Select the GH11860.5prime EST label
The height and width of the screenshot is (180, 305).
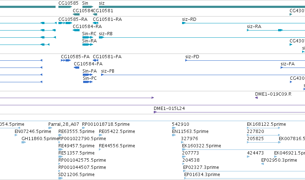click(x=40, y=139)
